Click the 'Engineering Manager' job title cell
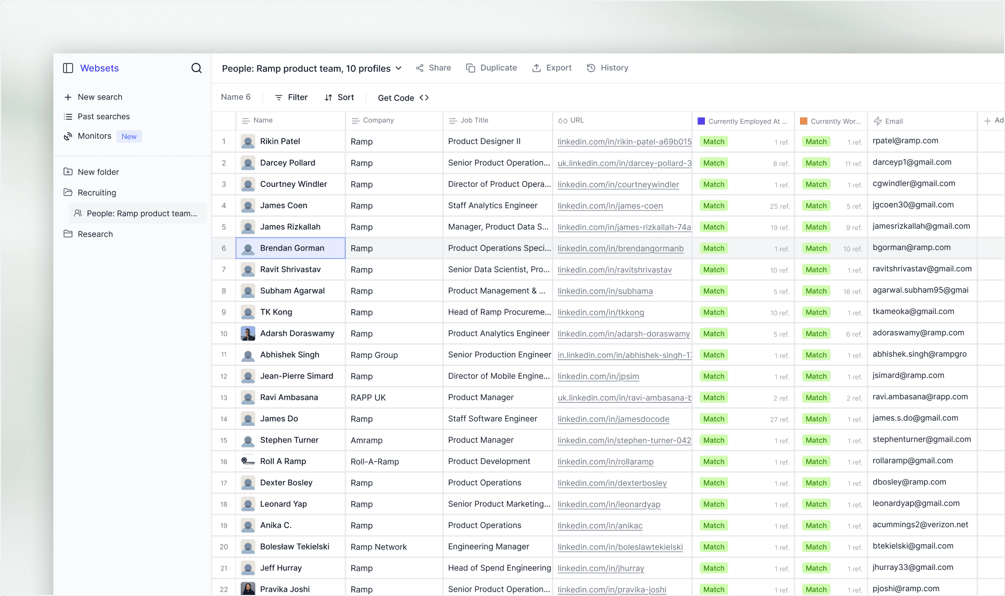This screenshot has width=1005, height=596. pyautogui.click(x=498, y=547)
